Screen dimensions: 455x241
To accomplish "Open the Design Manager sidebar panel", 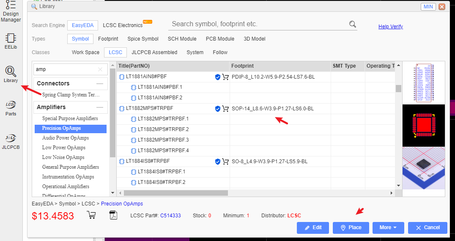I will point(11,11).
